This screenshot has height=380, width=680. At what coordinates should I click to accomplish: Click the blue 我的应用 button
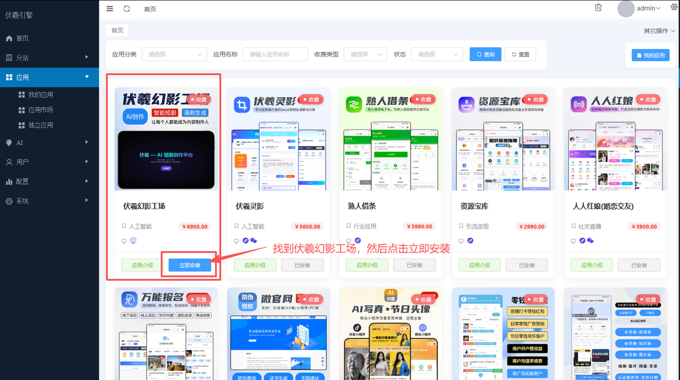click(651, 55)
